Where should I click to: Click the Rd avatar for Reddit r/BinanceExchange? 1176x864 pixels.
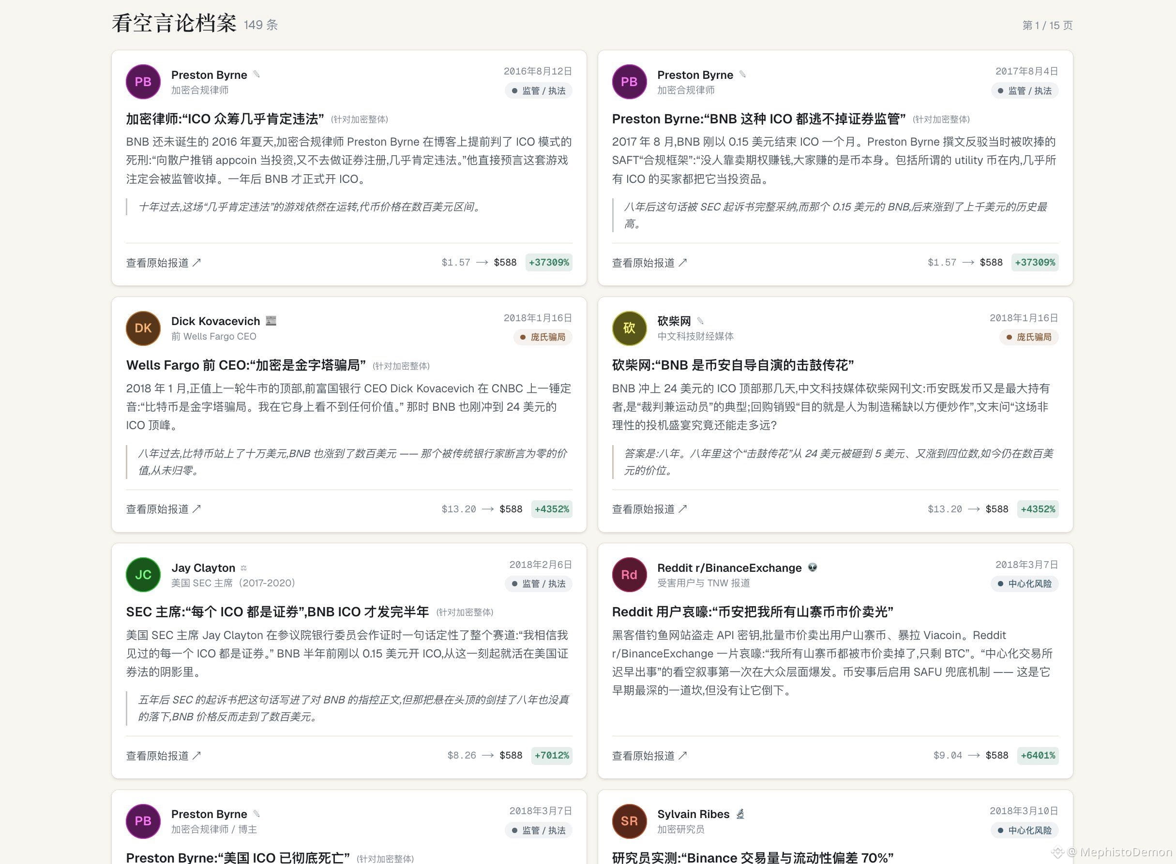click(629, 575)
